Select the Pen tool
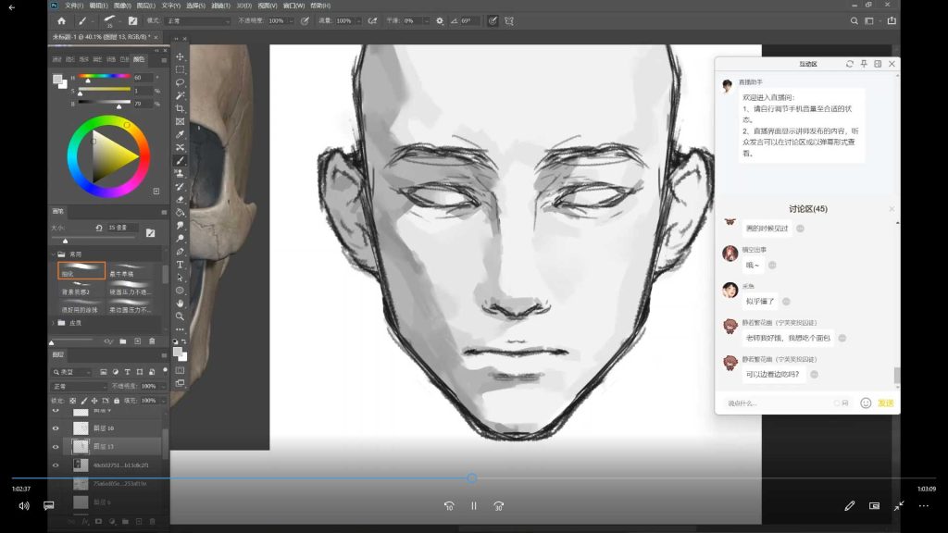Screen dimensions: 948x533 [x=180, y=252]
